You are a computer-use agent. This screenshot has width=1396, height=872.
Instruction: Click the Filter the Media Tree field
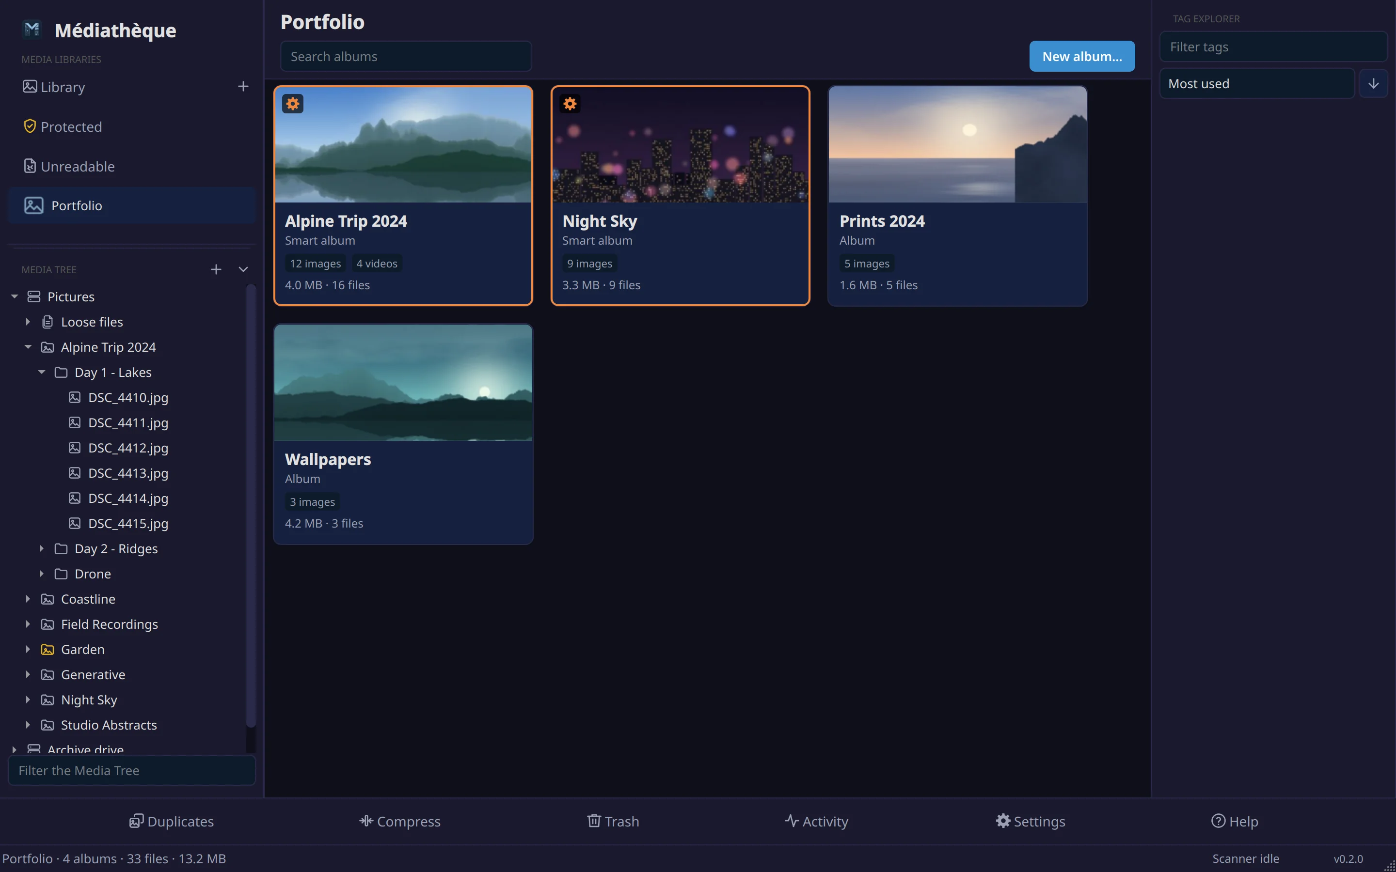[131, 770]
